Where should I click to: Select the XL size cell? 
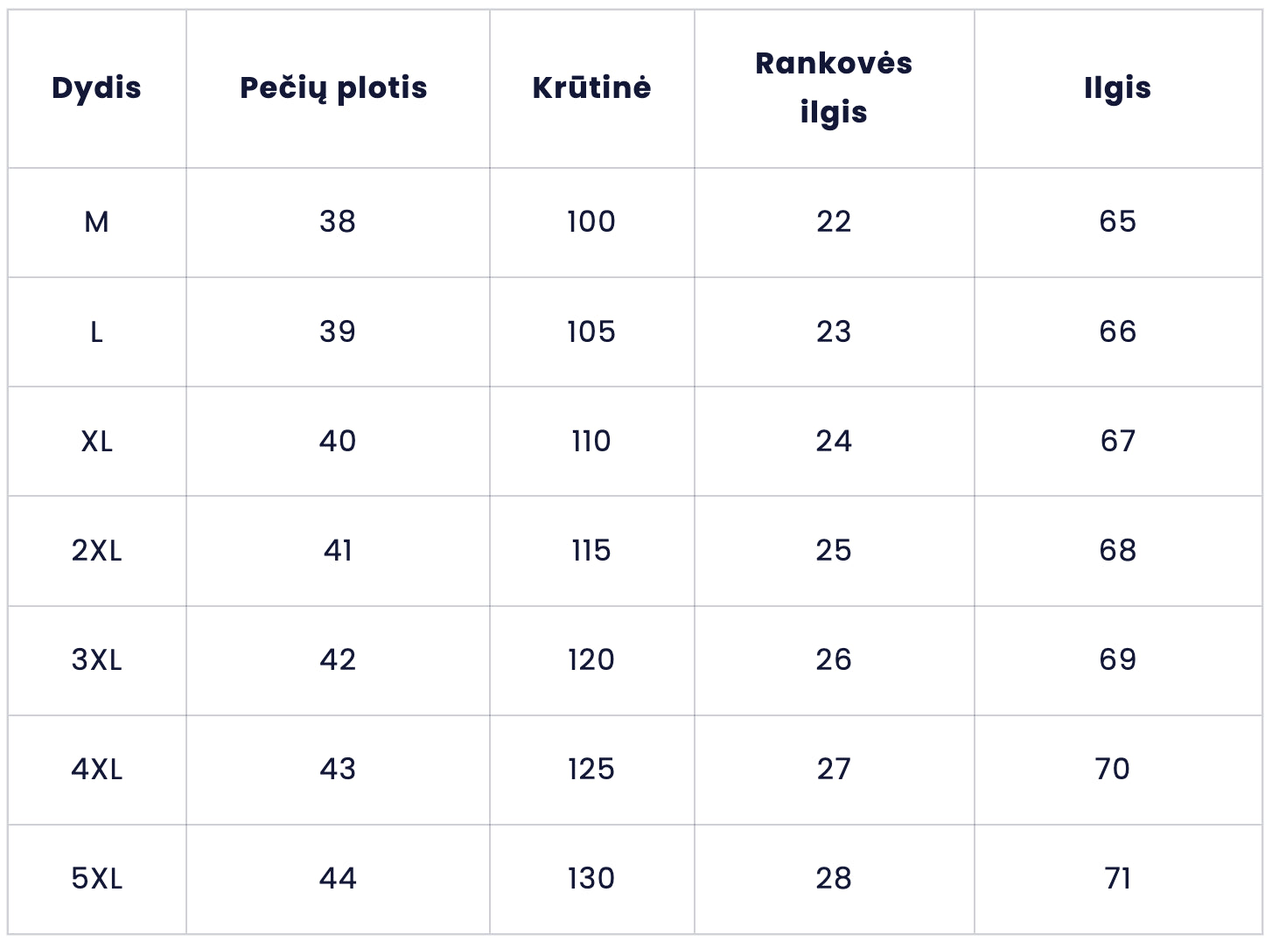tap(96, 442)
